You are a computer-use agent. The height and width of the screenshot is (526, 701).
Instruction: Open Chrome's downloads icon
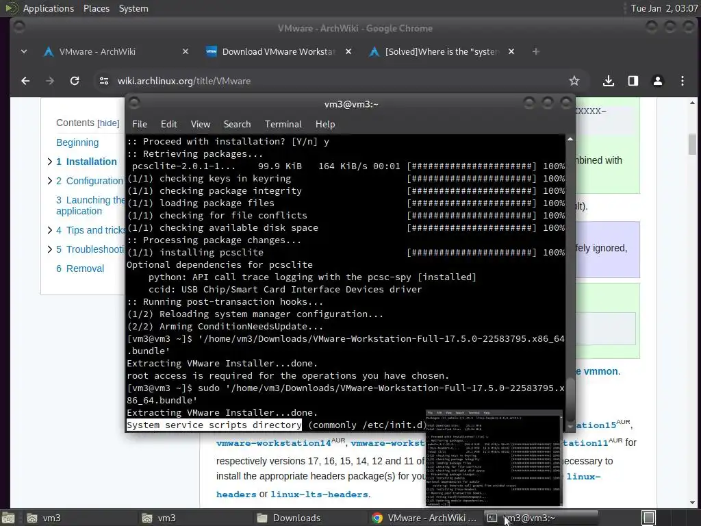608,81
